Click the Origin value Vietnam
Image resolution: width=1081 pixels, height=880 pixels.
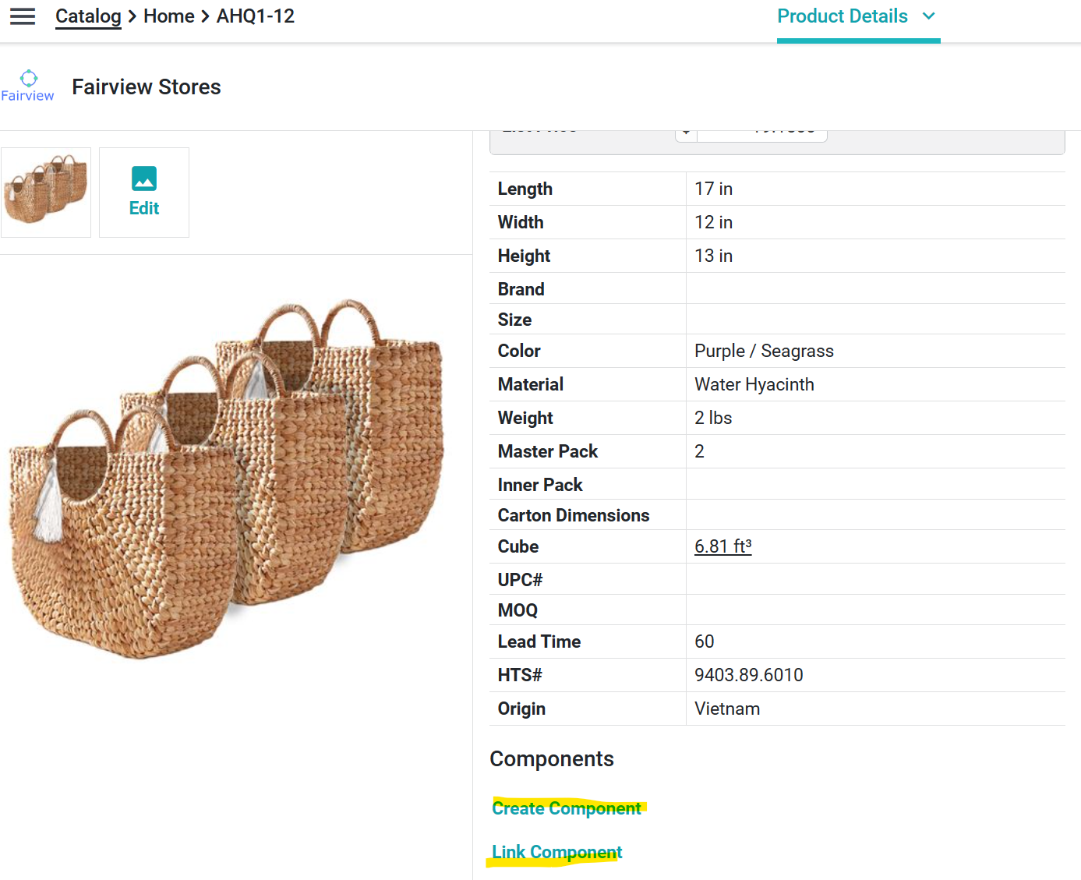(726, 709)
